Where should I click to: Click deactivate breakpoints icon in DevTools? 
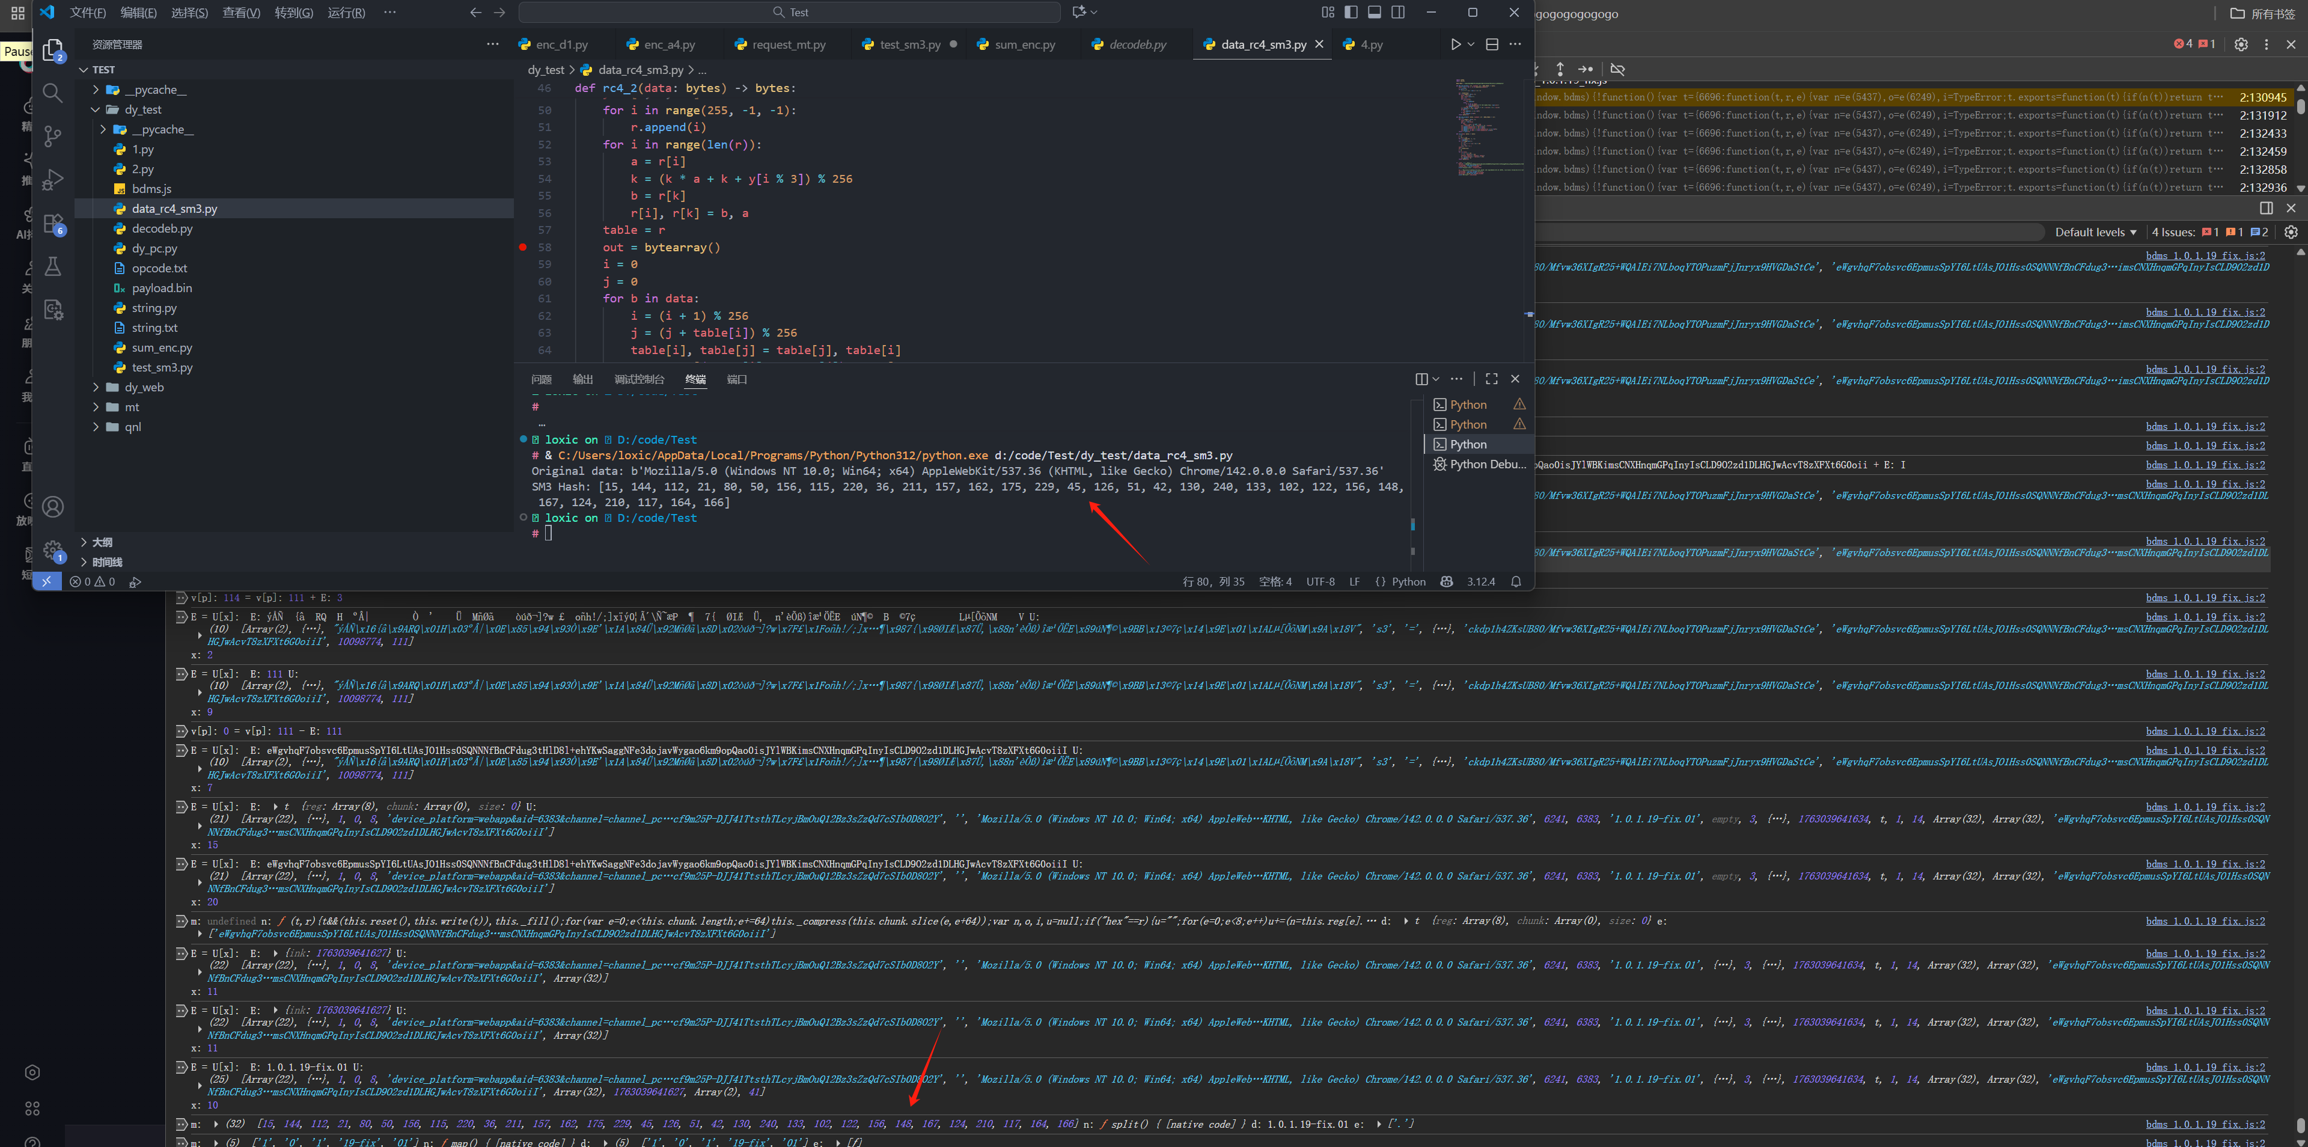click(x=1617, y=69)
